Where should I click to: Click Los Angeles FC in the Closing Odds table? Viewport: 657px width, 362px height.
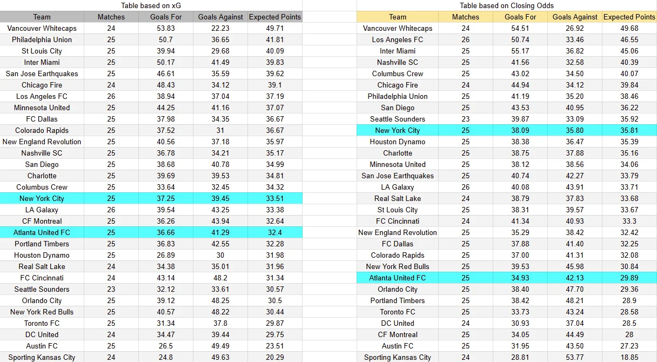(398, 39)
